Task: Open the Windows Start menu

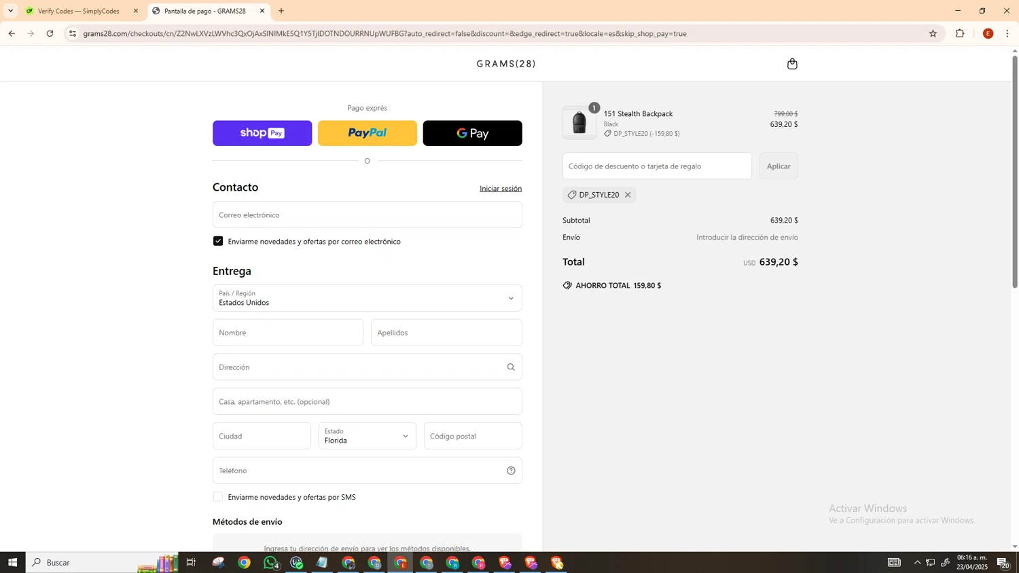Action: tap(12, 562)
